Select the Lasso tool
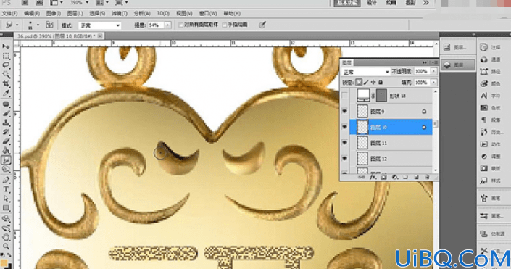 6,65
